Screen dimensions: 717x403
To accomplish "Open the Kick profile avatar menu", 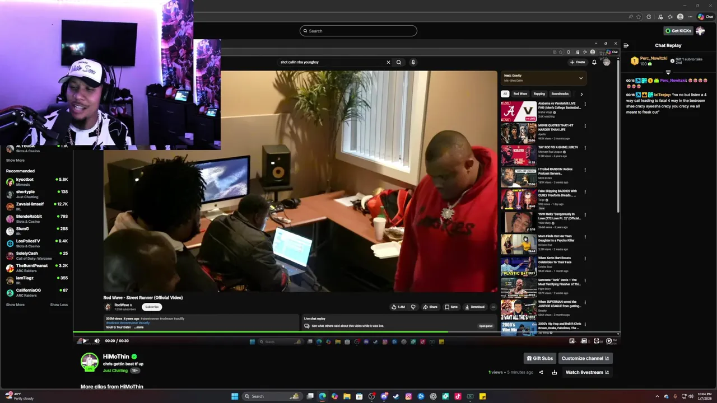I will 700,31.
